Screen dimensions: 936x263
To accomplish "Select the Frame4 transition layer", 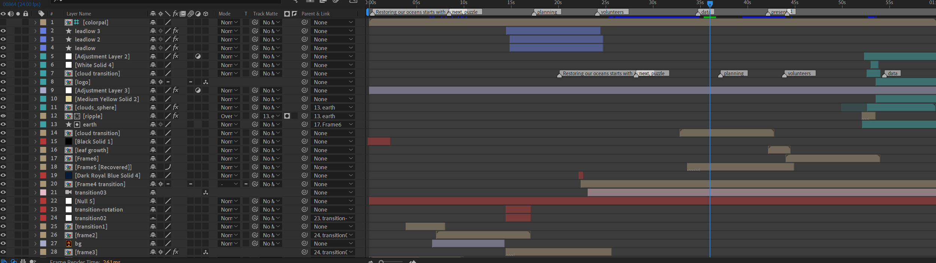I will [x=100, y=184].
